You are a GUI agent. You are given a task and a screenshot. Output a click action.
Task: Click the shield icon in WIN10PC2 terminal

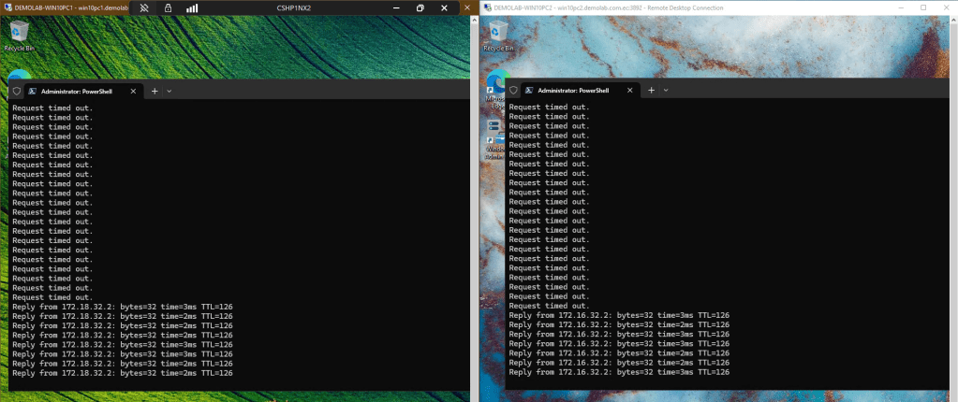[x=513, y=91]
